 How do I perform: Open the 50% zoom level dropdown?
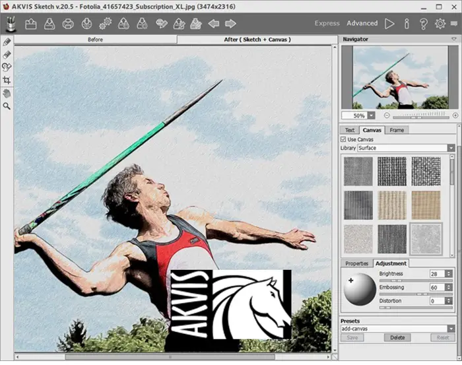coord(372,116)
